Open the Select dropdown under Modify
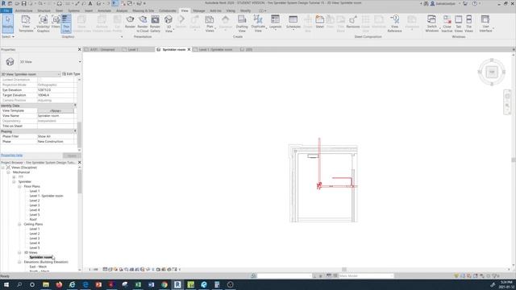 point(8,36)
